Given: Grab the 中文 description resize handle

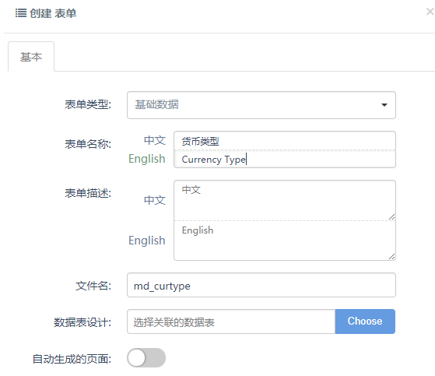Looking at the screenshot, I should tap(391, 217).
